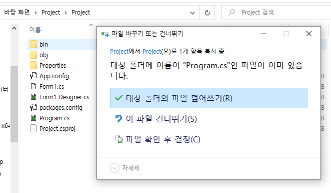Open the address bar history dropdown
The width and height of the screenshot is (331, 193).
point(192,13)
